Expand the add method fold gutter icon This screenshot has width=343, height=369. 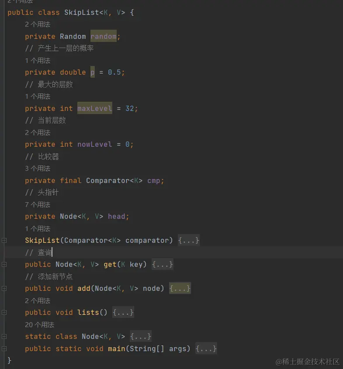(x=4, y=289)
